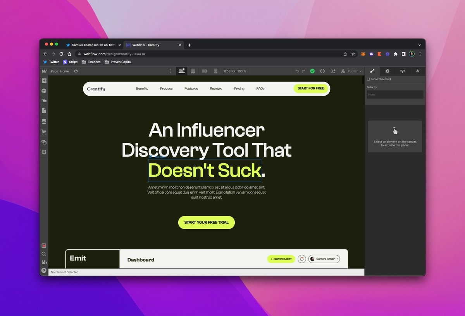465x316 pixels.
Task: Click the Redo arrow in Webflow toolbar
Action: point(303,71)
